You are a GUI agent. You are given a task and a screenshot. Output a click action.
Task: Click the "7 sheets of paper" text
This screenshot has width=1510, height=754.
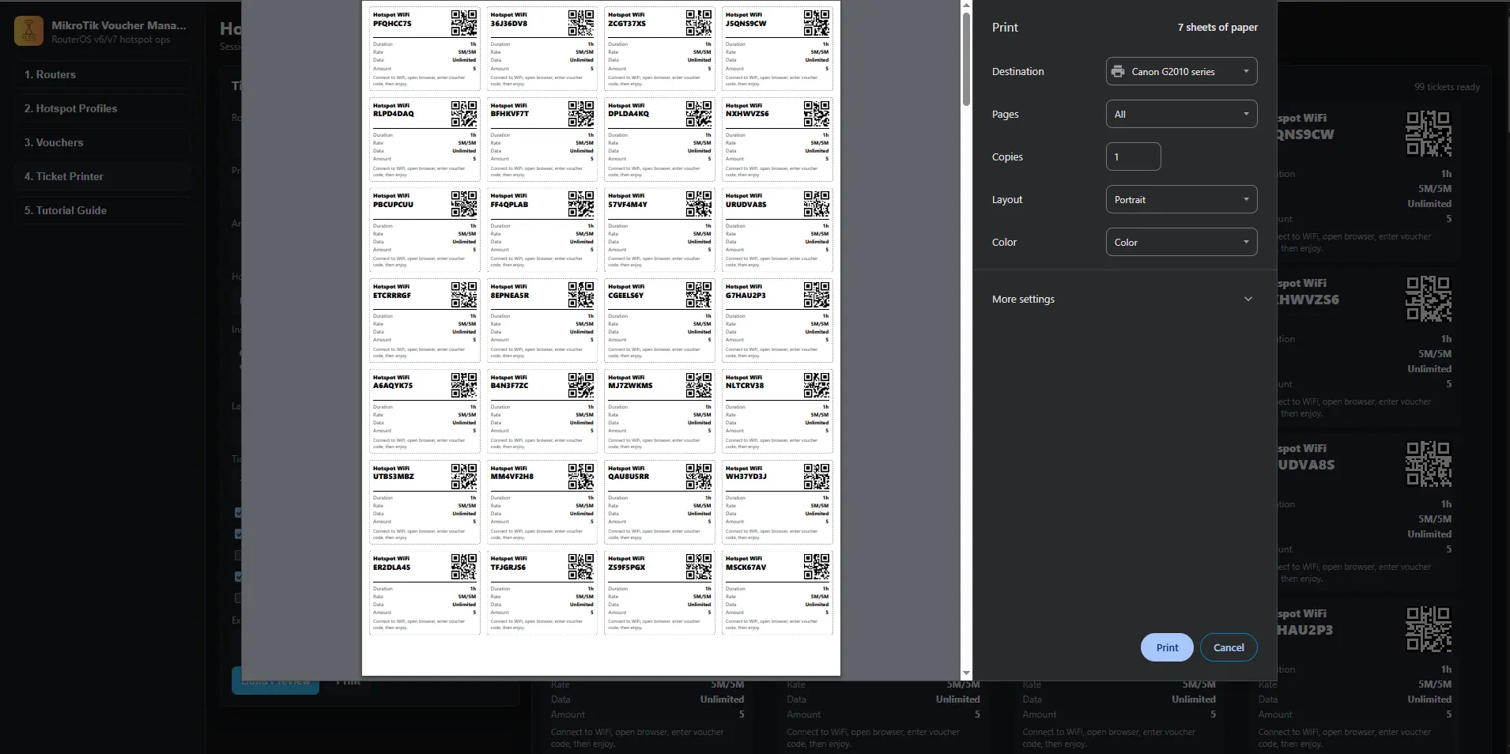tap(1217, 27)
